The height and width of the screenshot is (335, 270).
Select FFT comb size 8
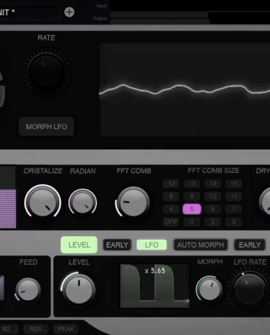coord(171,196)
